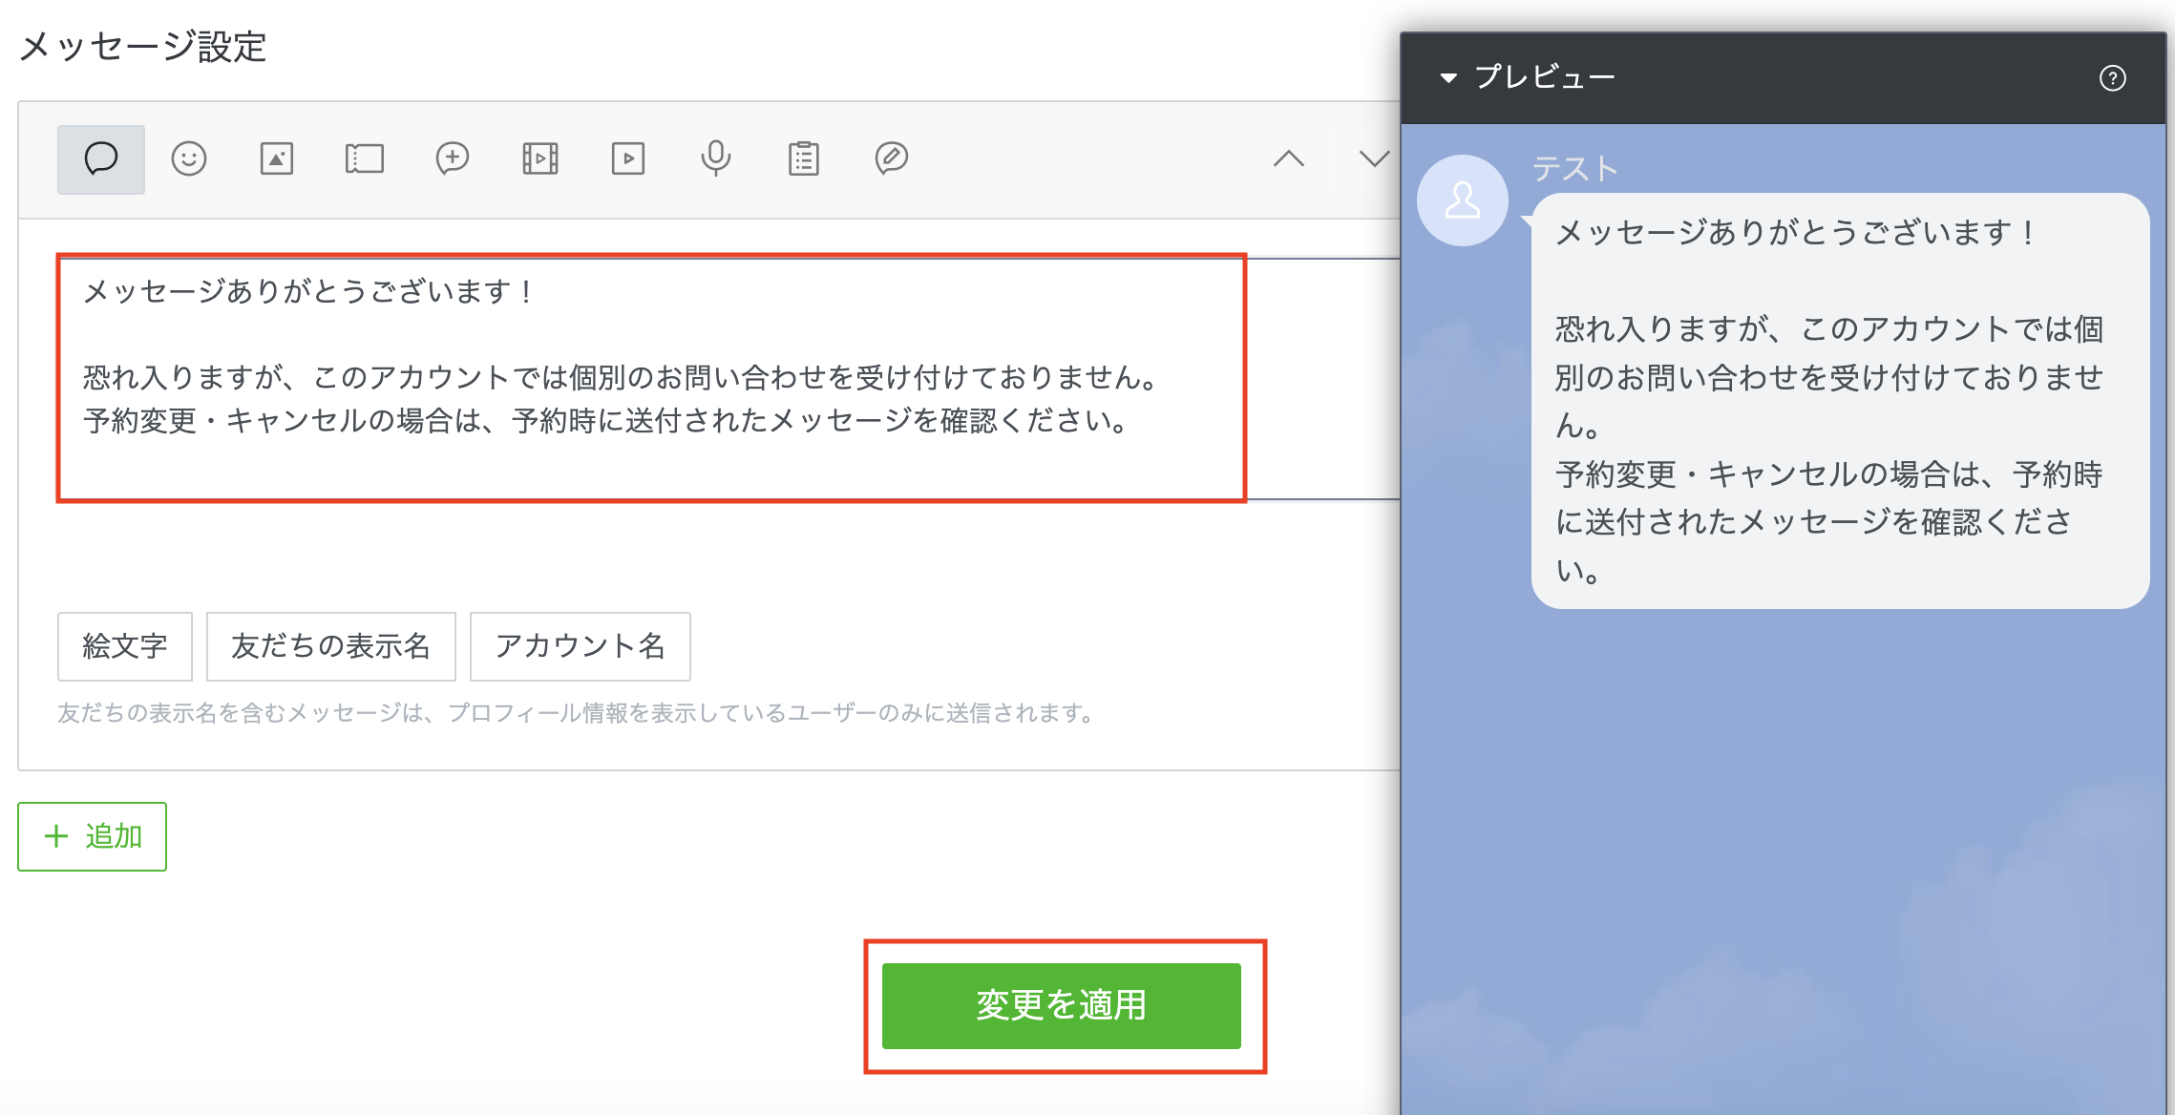The height and width of the screenshot is (1115, 2175).
Task: Select the text message speech bubble icon
Action: tap(101, 158)
